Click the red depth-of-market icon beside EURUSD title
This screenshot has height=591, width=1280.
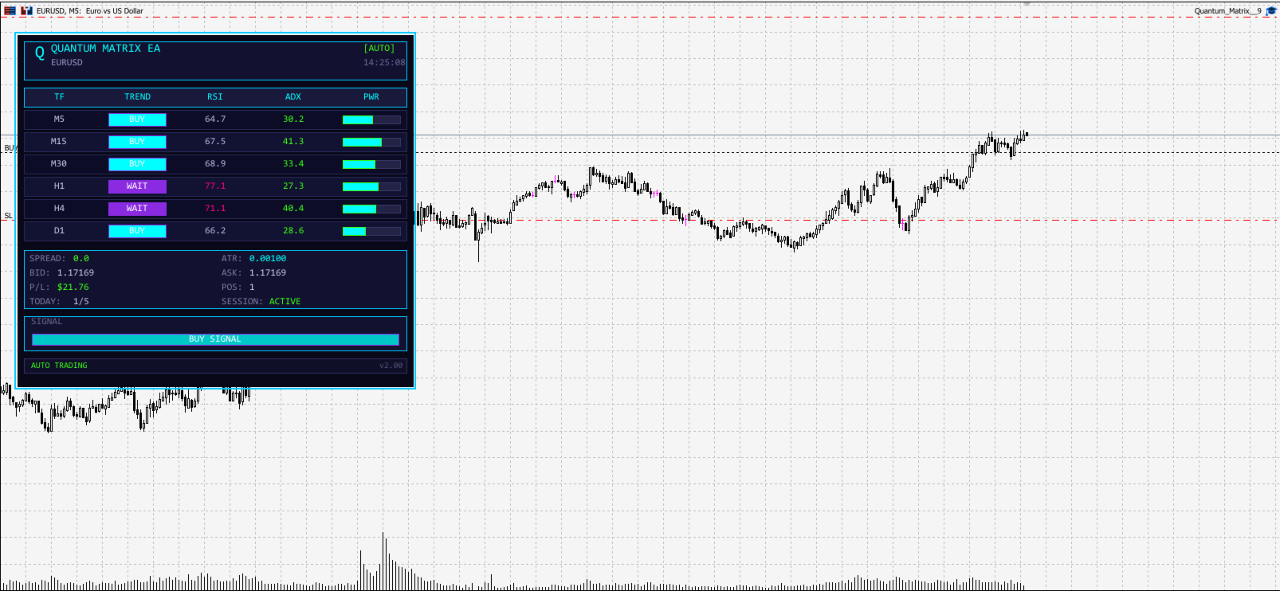pyautogui.click(x=10, y=10)
